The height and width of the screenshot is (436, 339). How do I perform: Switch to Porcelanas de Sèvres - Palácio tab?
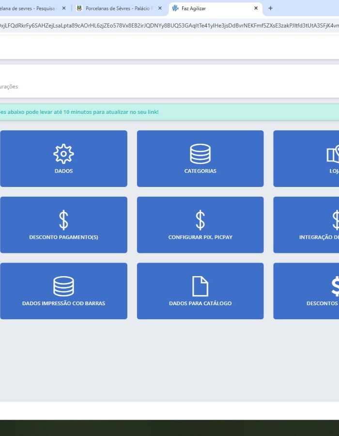click(117, 8)
